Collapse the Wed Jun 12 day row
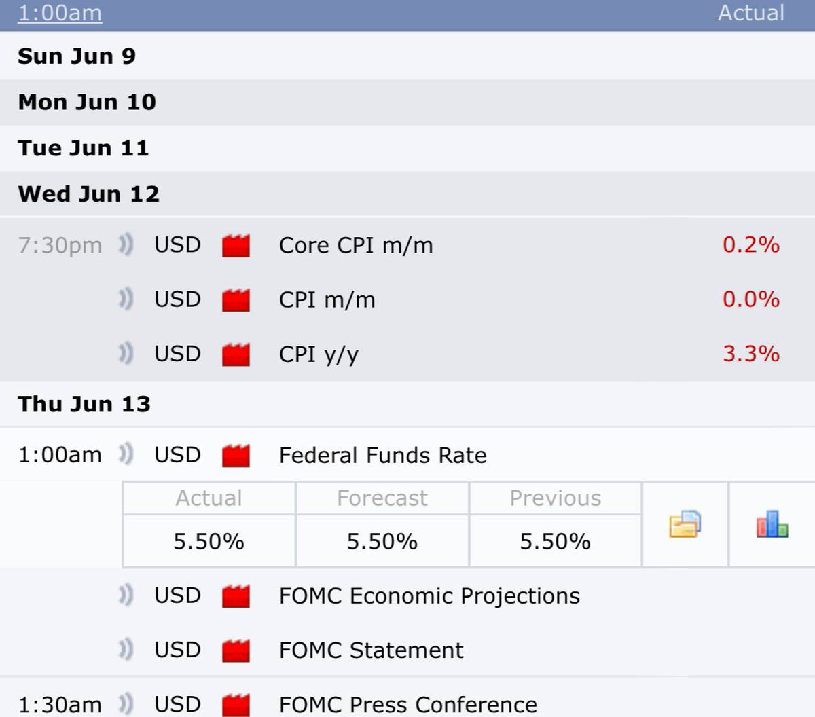The height and width of the screenshot is (717, 815). pyautogui.click(x=407, y=194)
